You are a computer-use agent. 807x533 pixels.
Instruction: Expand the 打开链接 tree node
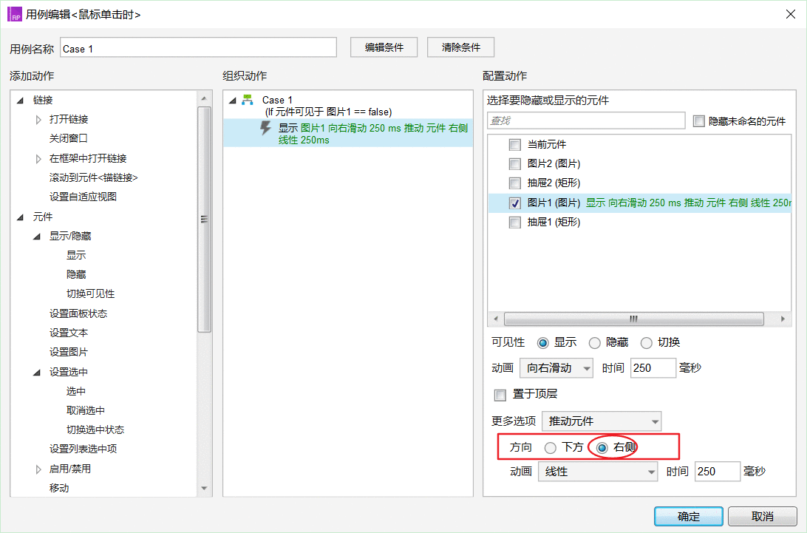38,120
